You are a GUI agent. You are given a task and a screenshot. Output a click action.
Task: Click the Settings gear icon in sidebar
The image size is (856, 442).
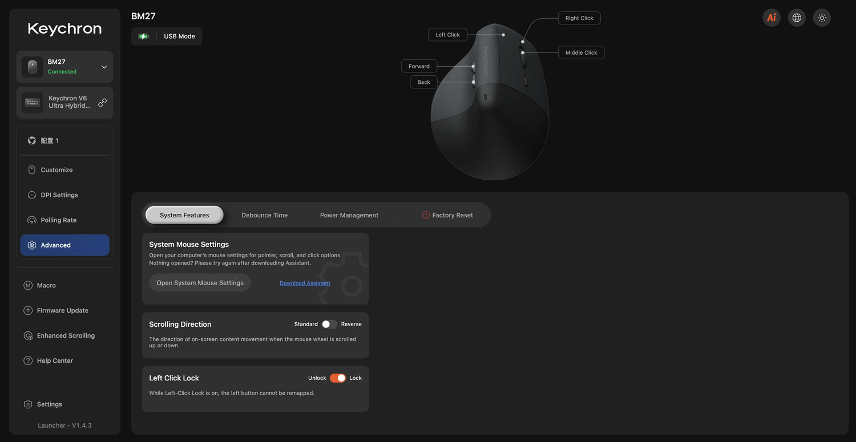(x=28, y=404)
